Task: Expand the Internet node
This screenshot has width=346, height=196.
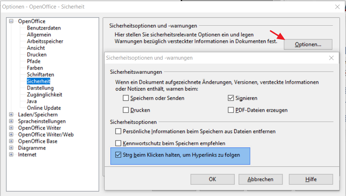Action: pyautogui.click(x=11, y=155)
